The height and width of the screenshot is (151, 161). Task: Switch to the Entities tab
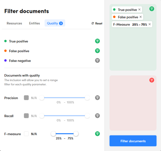34,23
